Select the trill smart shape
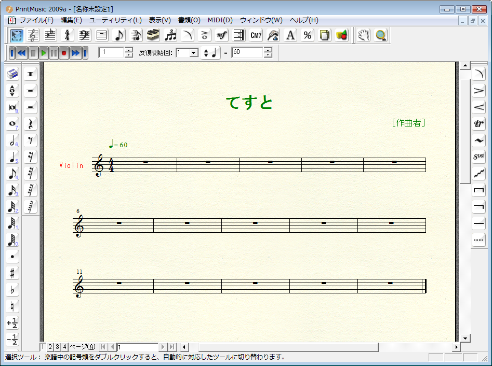492x366 pixels. pyautogui.click(x=479, y=124)
